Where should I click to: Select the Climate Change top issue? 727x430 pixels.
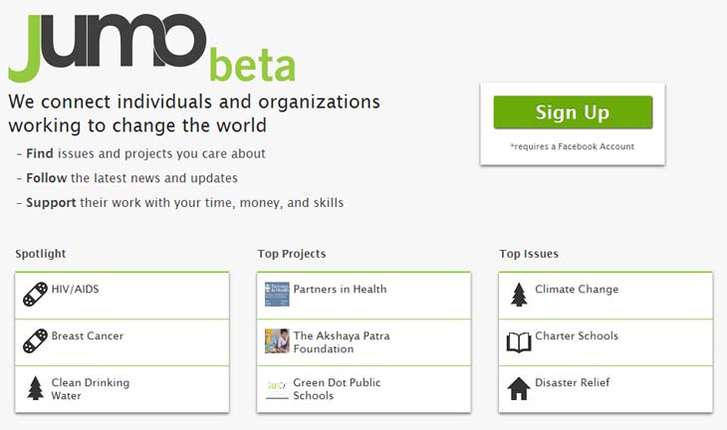[x=577, y=289]
